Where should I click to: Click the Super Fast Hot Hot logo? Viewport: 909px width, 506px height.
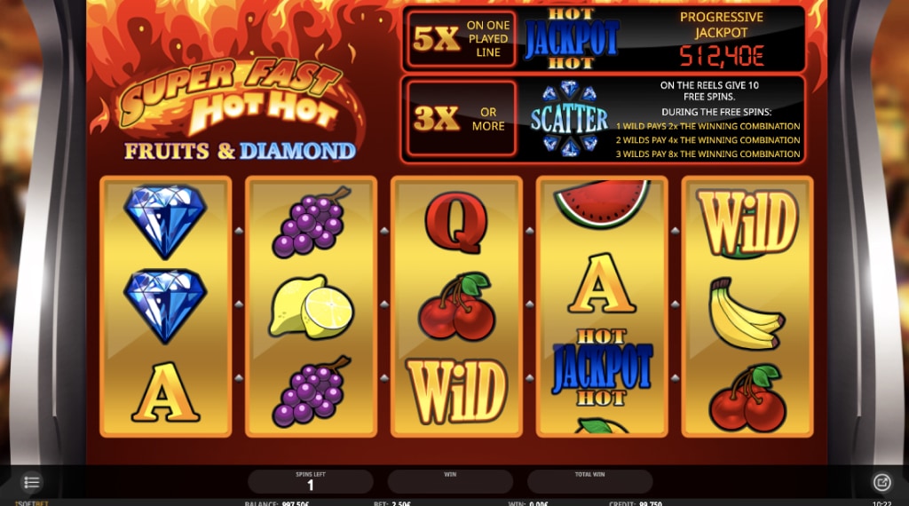point(232,96)
